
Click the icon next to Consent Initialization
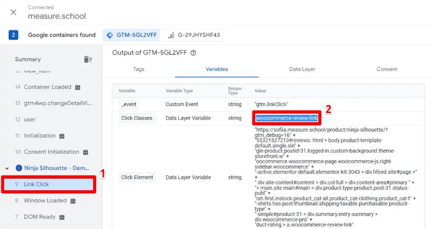[x=86, y=152]
